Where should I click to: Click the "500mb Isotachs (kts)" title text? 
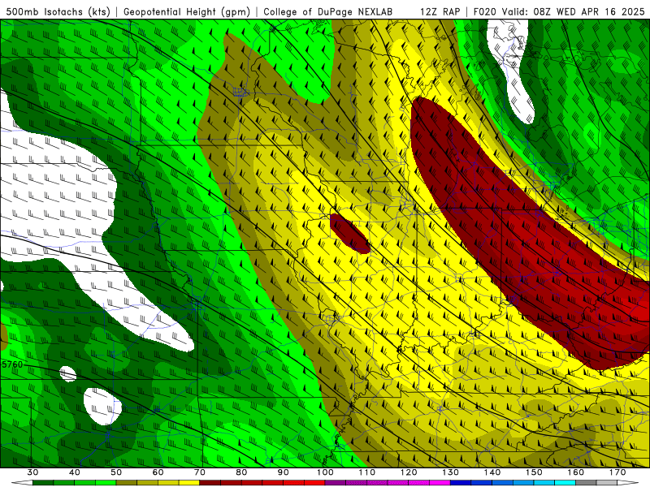coord(58,11)
